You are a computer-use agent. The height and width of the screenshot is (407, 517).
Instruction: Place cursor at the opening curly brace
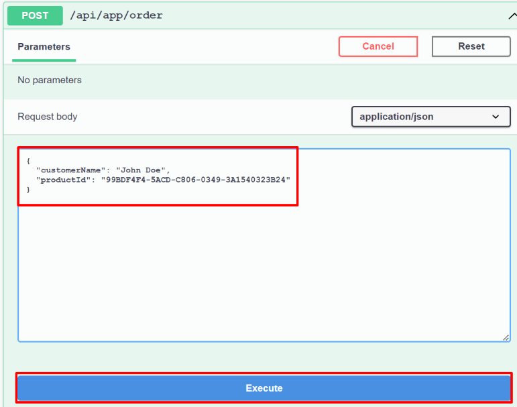(28, 161)
